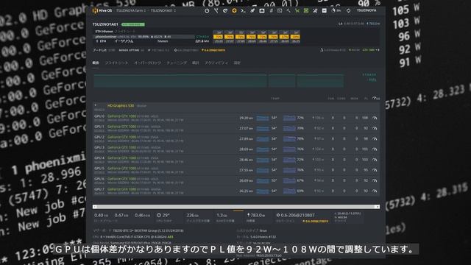Click the ETH Hiveon flight sheet name
Viewport: 471px width, 265px height.
coord(105,32)
